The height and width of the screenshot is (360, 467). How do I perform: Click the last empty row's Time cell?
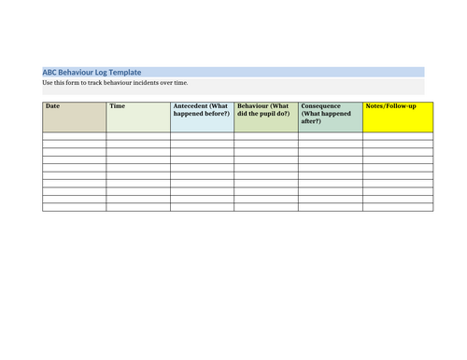138,207
